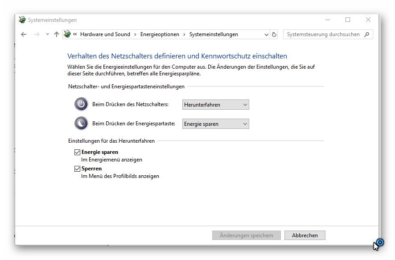
Task: Open the Herunterfahren dropdown for Netzschalter
Action: [x=216, y=104]
